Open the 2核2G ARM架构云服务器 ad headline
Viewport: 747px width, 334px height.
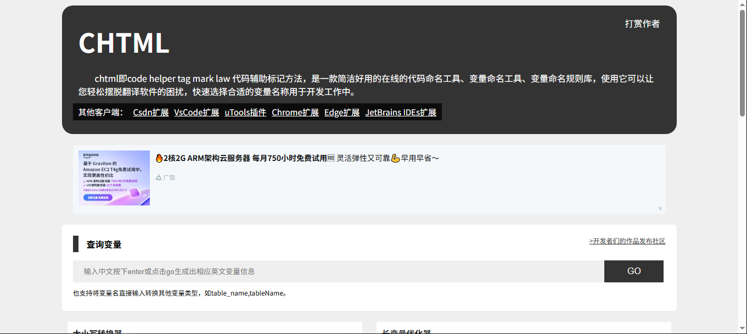[x=245, y=158]
